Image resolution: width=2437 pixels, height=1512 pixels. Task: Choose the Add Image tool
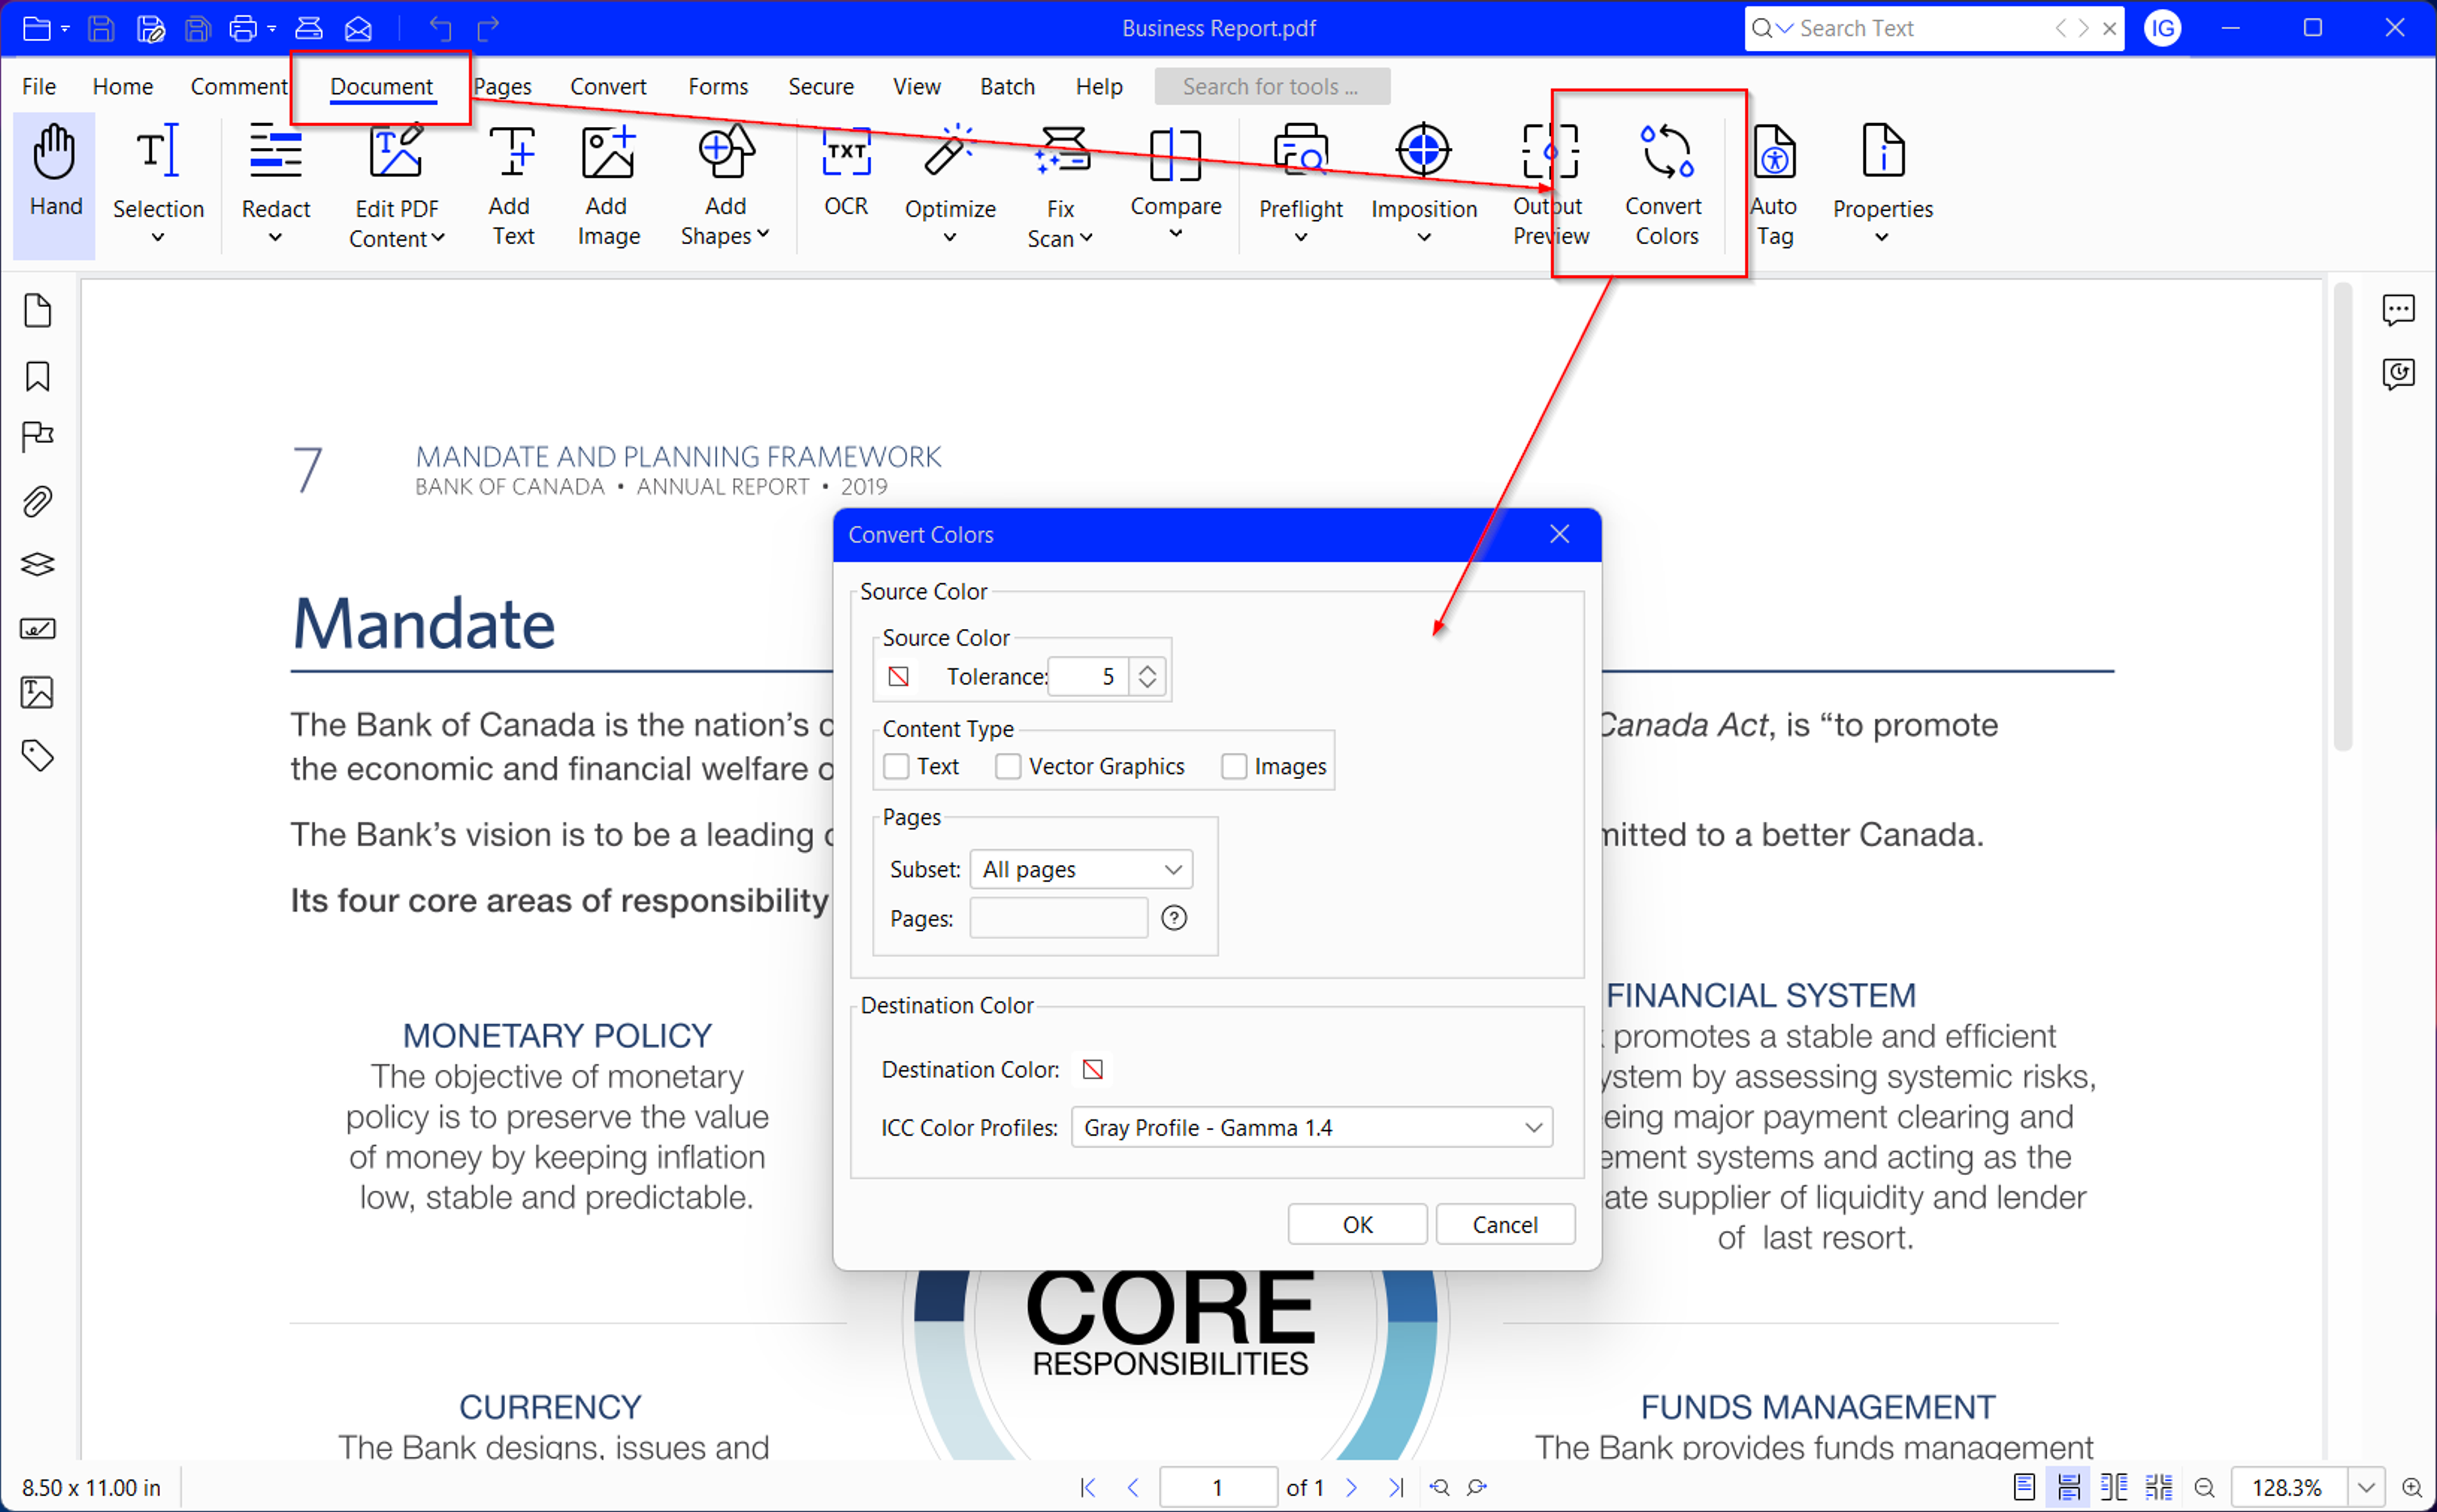608,185
